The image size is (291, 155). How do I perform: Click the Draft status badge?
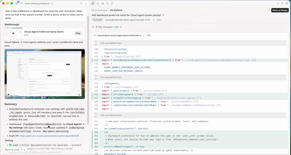pos(97,20)
